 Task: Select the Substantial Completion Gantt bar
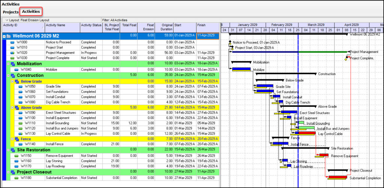click(338, 177)
